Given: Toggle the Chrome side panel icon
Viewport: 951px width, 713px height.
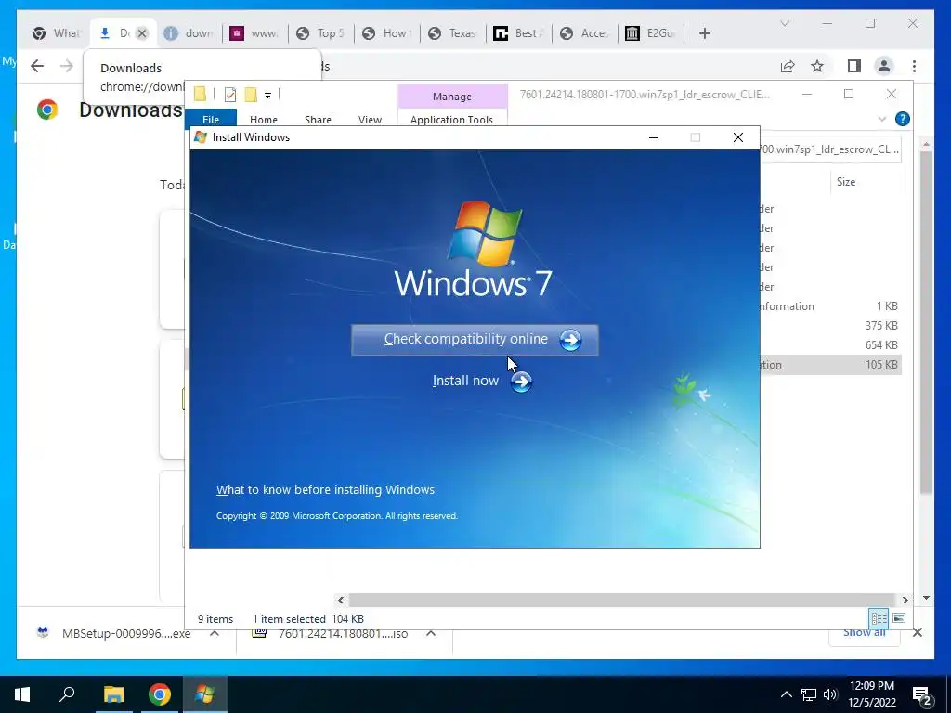Looking at the screenshot, I should coord(854,66).
